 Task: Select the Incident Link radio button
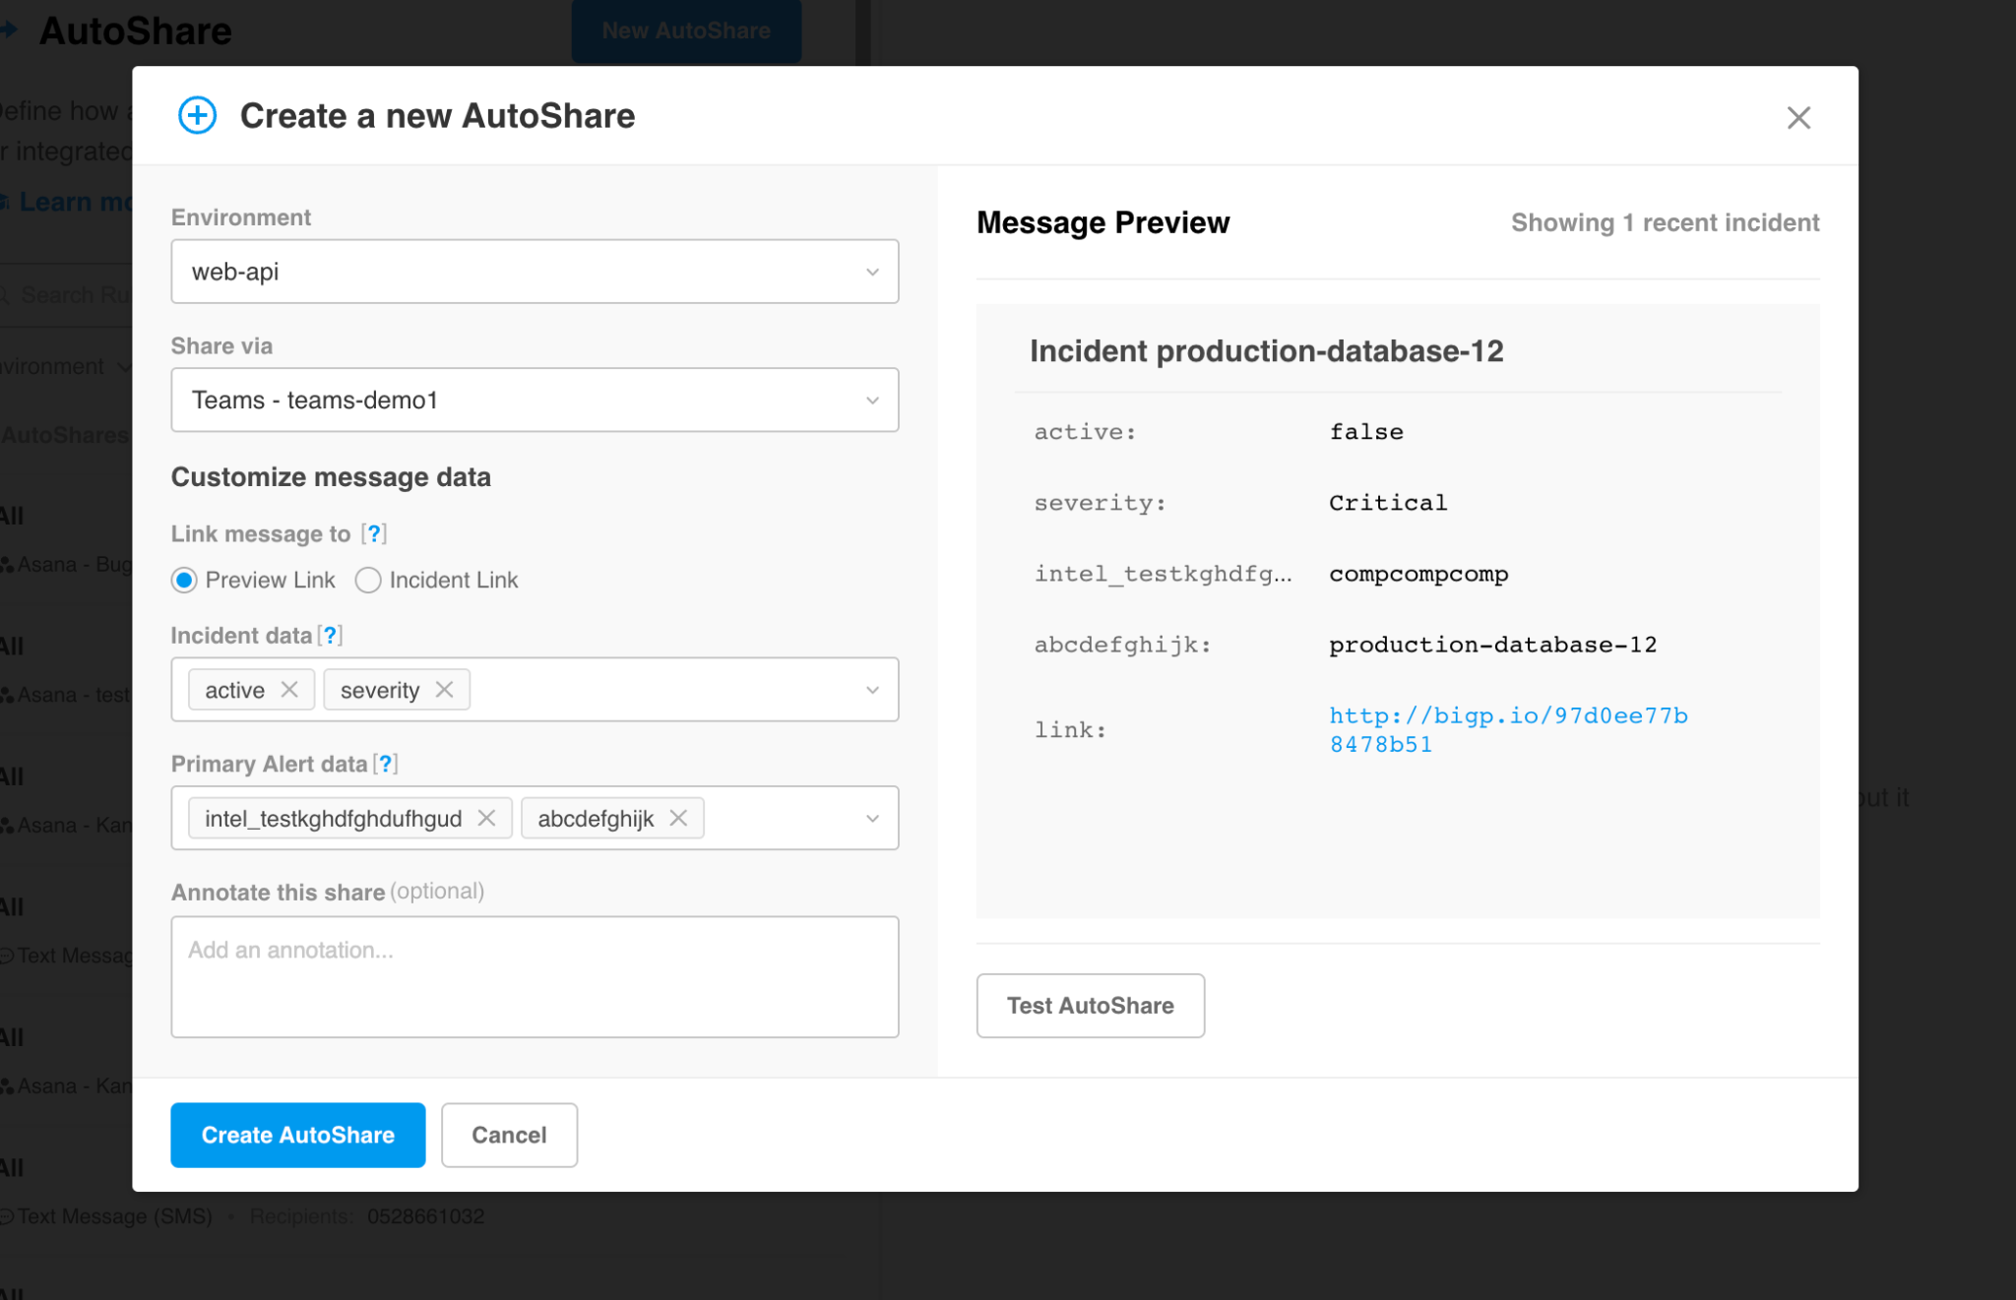pos(368,580)
